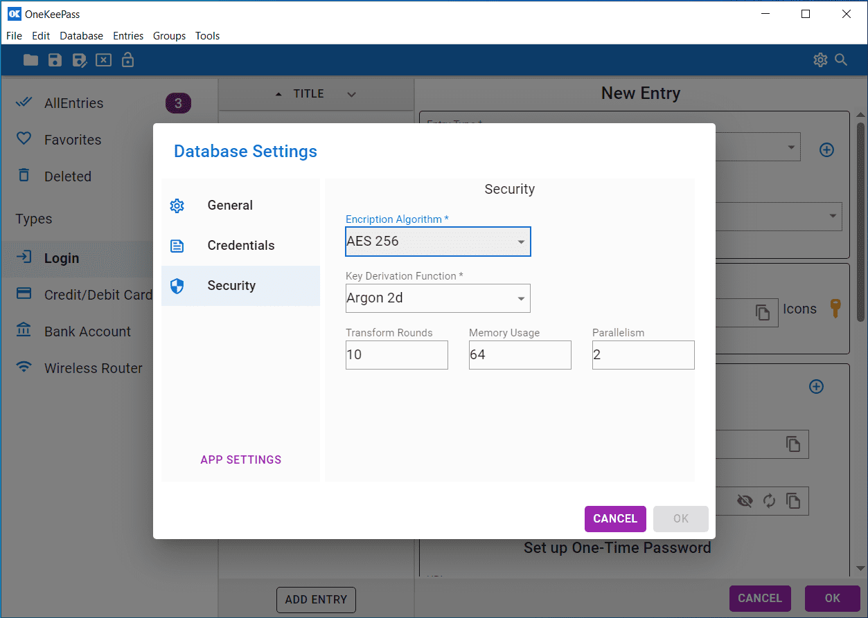Click the save database icon
Viewport: 868px width, 618px height.
55,60
